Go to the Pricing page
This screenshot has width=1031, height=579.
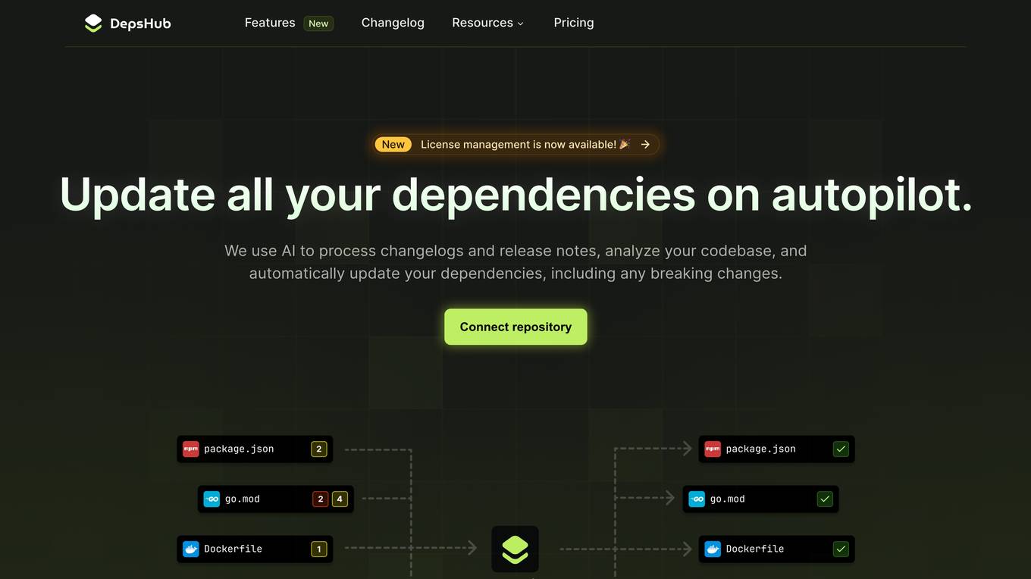pos(574,23)
